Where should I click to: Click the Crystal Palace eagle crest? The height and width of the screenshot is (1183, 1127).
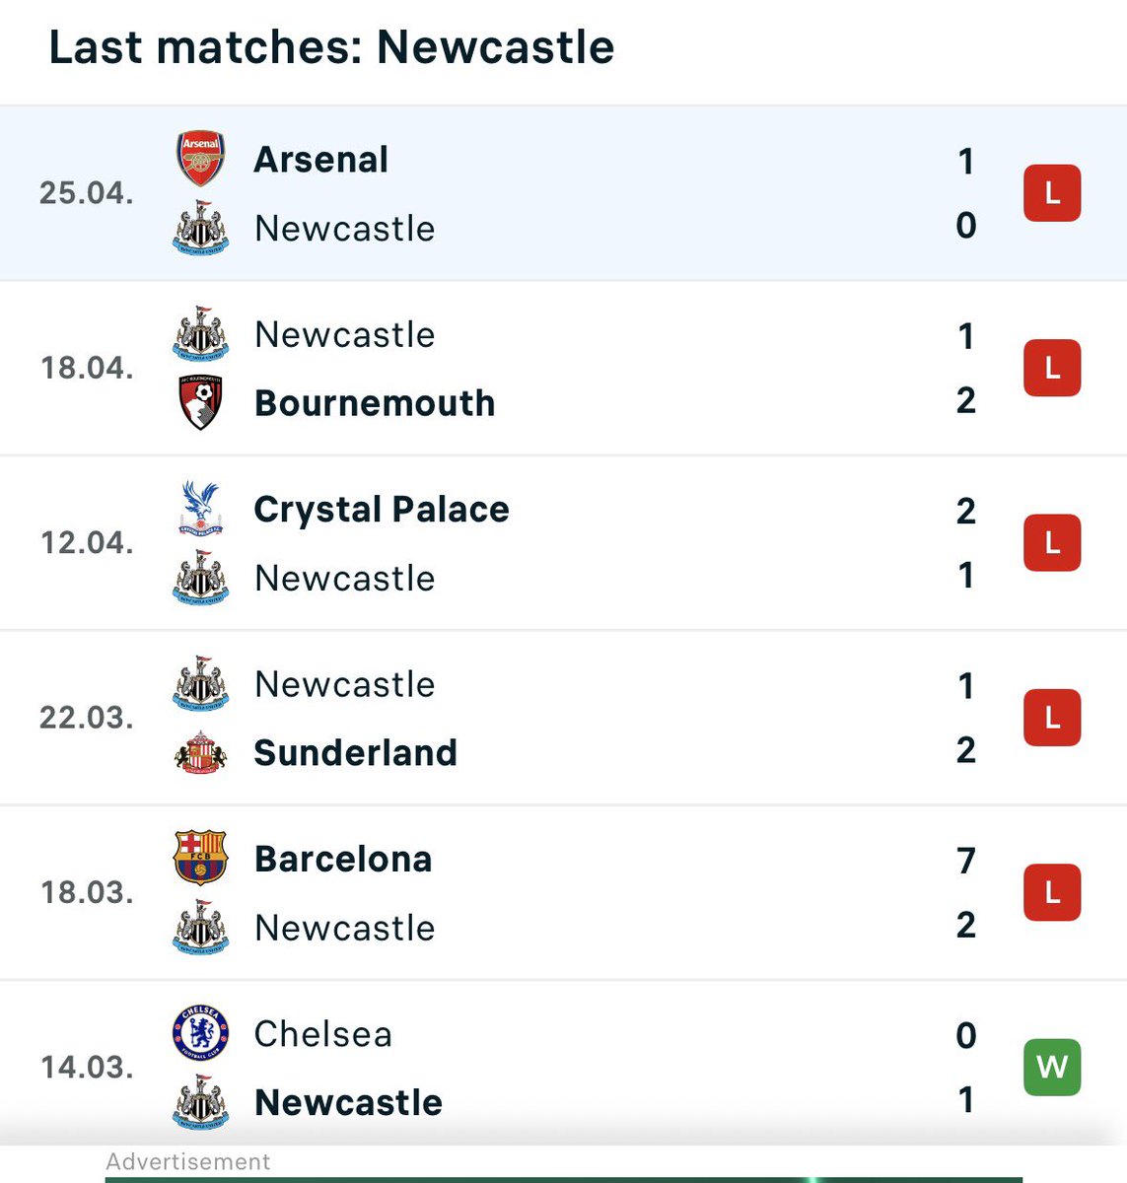(x=201, y=509)
